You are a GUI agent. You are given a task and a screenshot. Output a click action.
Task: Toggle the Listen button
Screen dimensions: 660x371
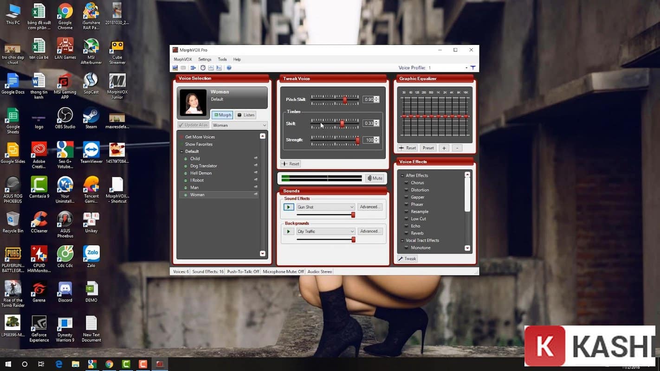(246, 115)
